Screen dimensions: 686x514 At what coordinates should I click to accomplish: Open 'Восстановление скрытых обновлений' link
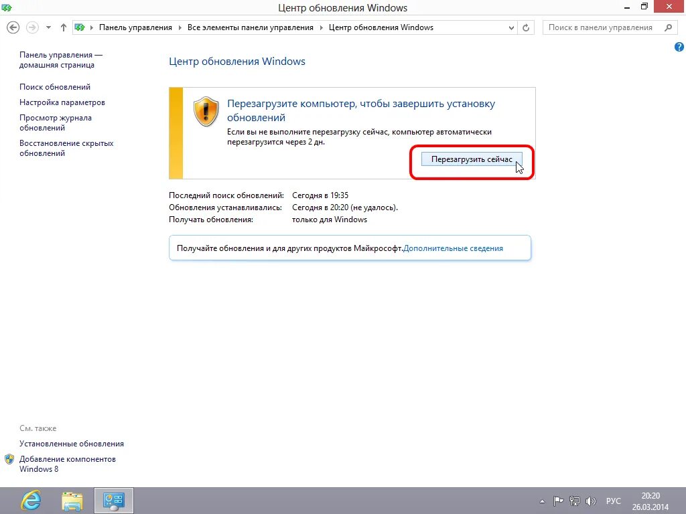click(x=66, y=148)
